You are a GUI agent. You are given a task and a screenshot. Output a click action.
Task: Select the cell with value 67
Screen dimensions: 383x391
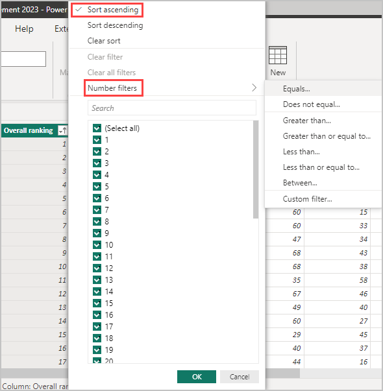[x=297, y=294]
